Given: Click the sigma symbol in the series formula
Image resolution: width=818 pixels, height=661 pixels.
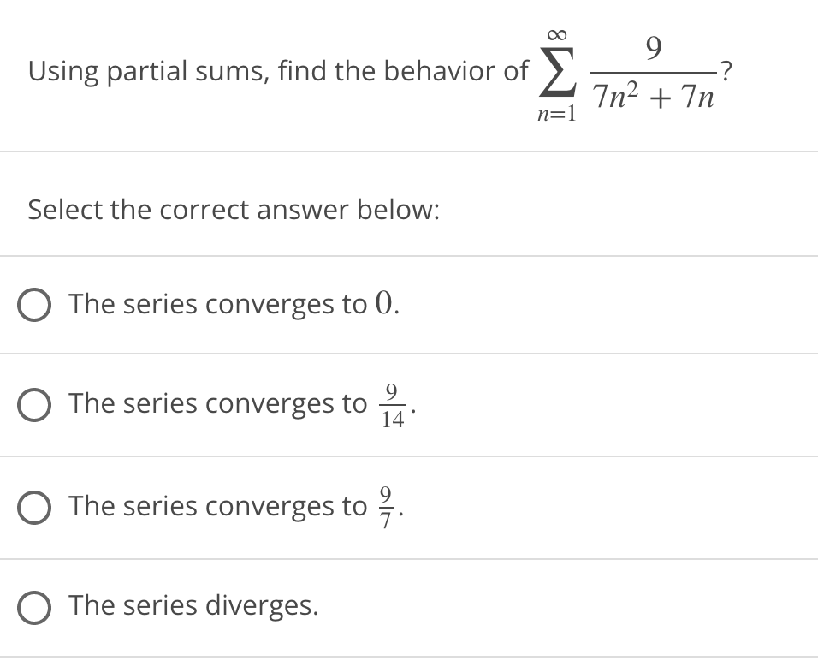Looking at the screenshot, I should click(x=560, y=73).
